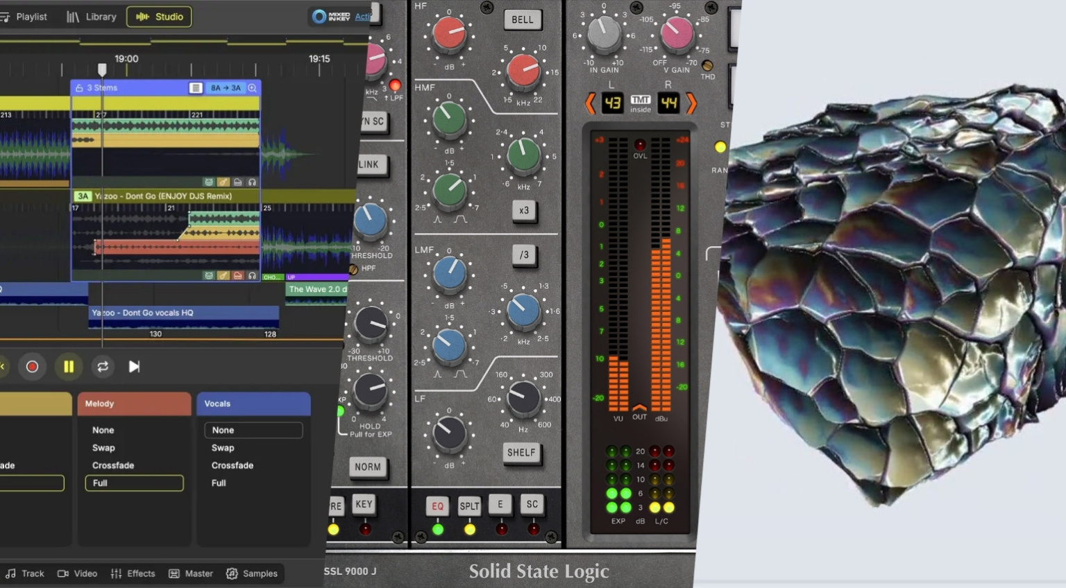Click right orange arrow beside TMT channel 44

click(691, 104)
